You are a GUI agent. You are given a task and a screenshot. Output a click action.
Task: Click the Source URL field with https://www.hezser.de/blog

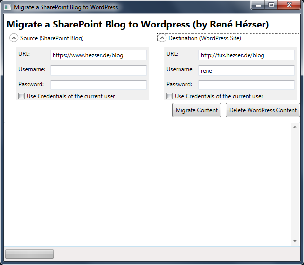[98, 55]
